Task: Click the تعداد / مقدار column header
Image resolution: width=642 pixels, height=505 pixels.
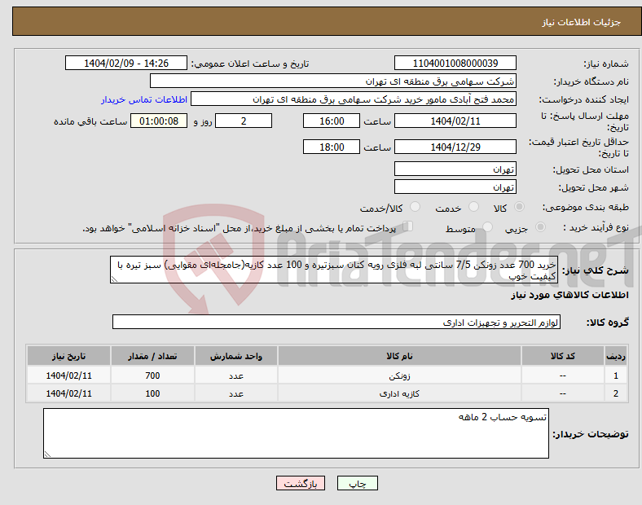Action: (152, 356)
